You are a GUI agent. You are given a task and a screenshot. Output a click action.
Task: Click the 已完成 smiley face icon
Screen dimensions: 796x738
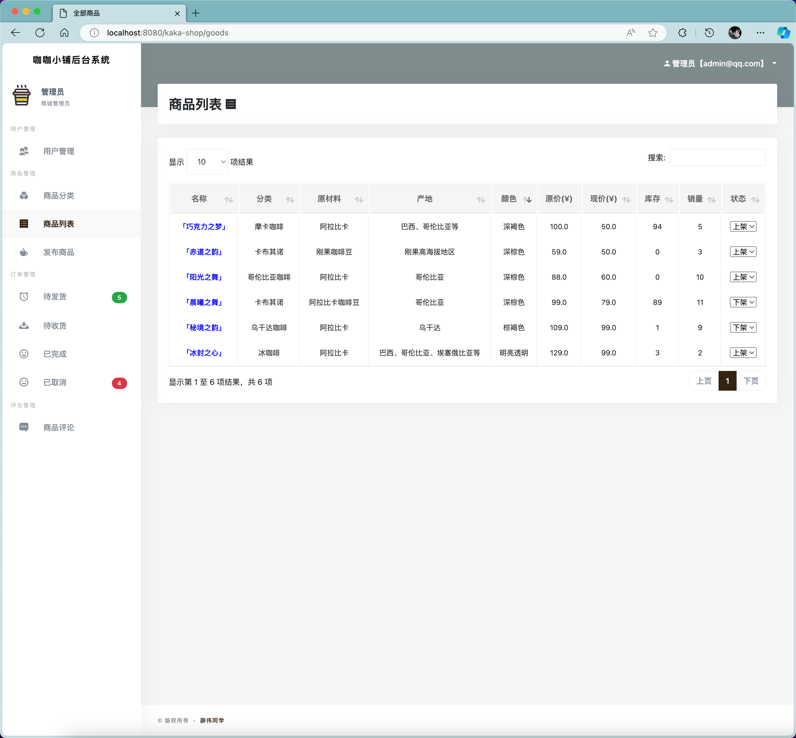tap(24, 354)
